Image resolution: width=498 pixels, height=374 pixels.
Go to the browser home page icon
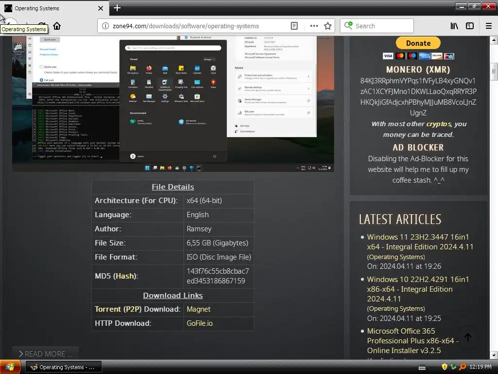pyautogui.click(x=57, y=26)
